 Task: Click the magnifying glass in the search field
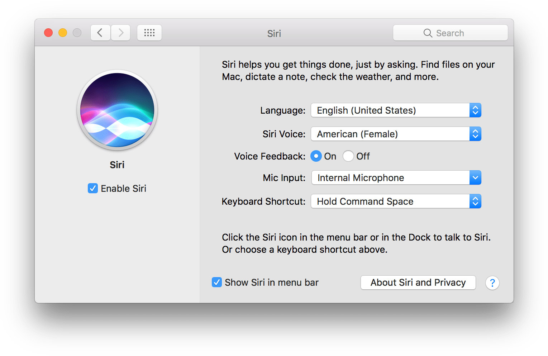[x=428, y=33]
